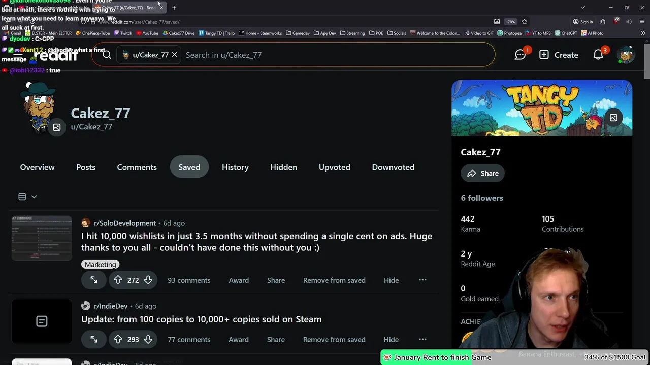The image size is (650, 365).
Task: Share the Steam copies post
Action: point(276,340)
